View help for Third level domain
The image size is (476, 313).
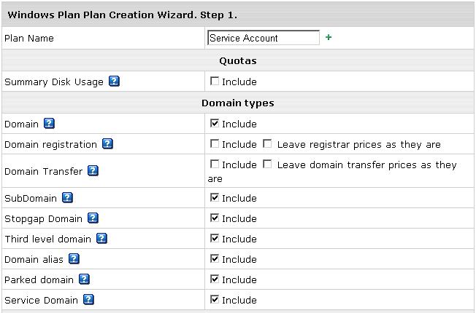101,239
